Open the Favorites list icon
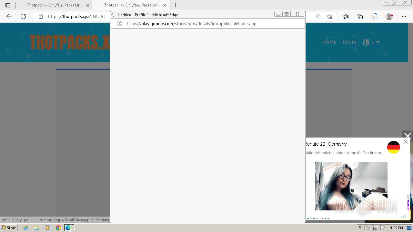The height and width of the screenshot is (232, 413). point(346,16)
